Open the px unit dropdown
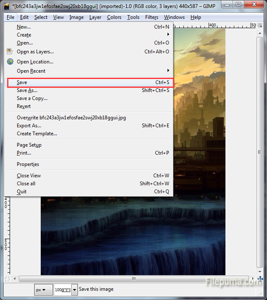The width and height of the screenshot is (267, 300). (43, 289)
